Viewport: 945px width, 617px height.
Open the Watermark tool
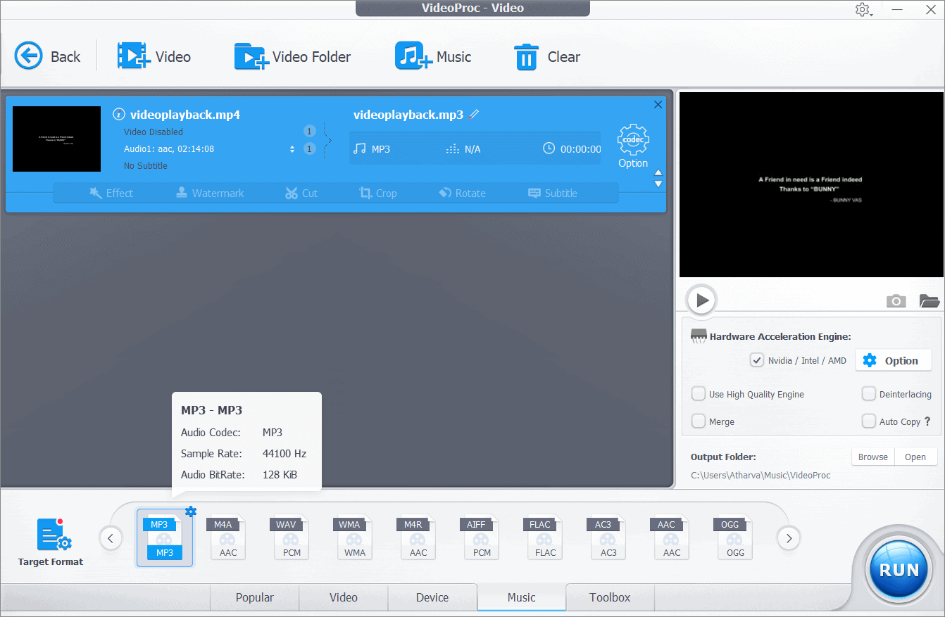coord(209,193)
